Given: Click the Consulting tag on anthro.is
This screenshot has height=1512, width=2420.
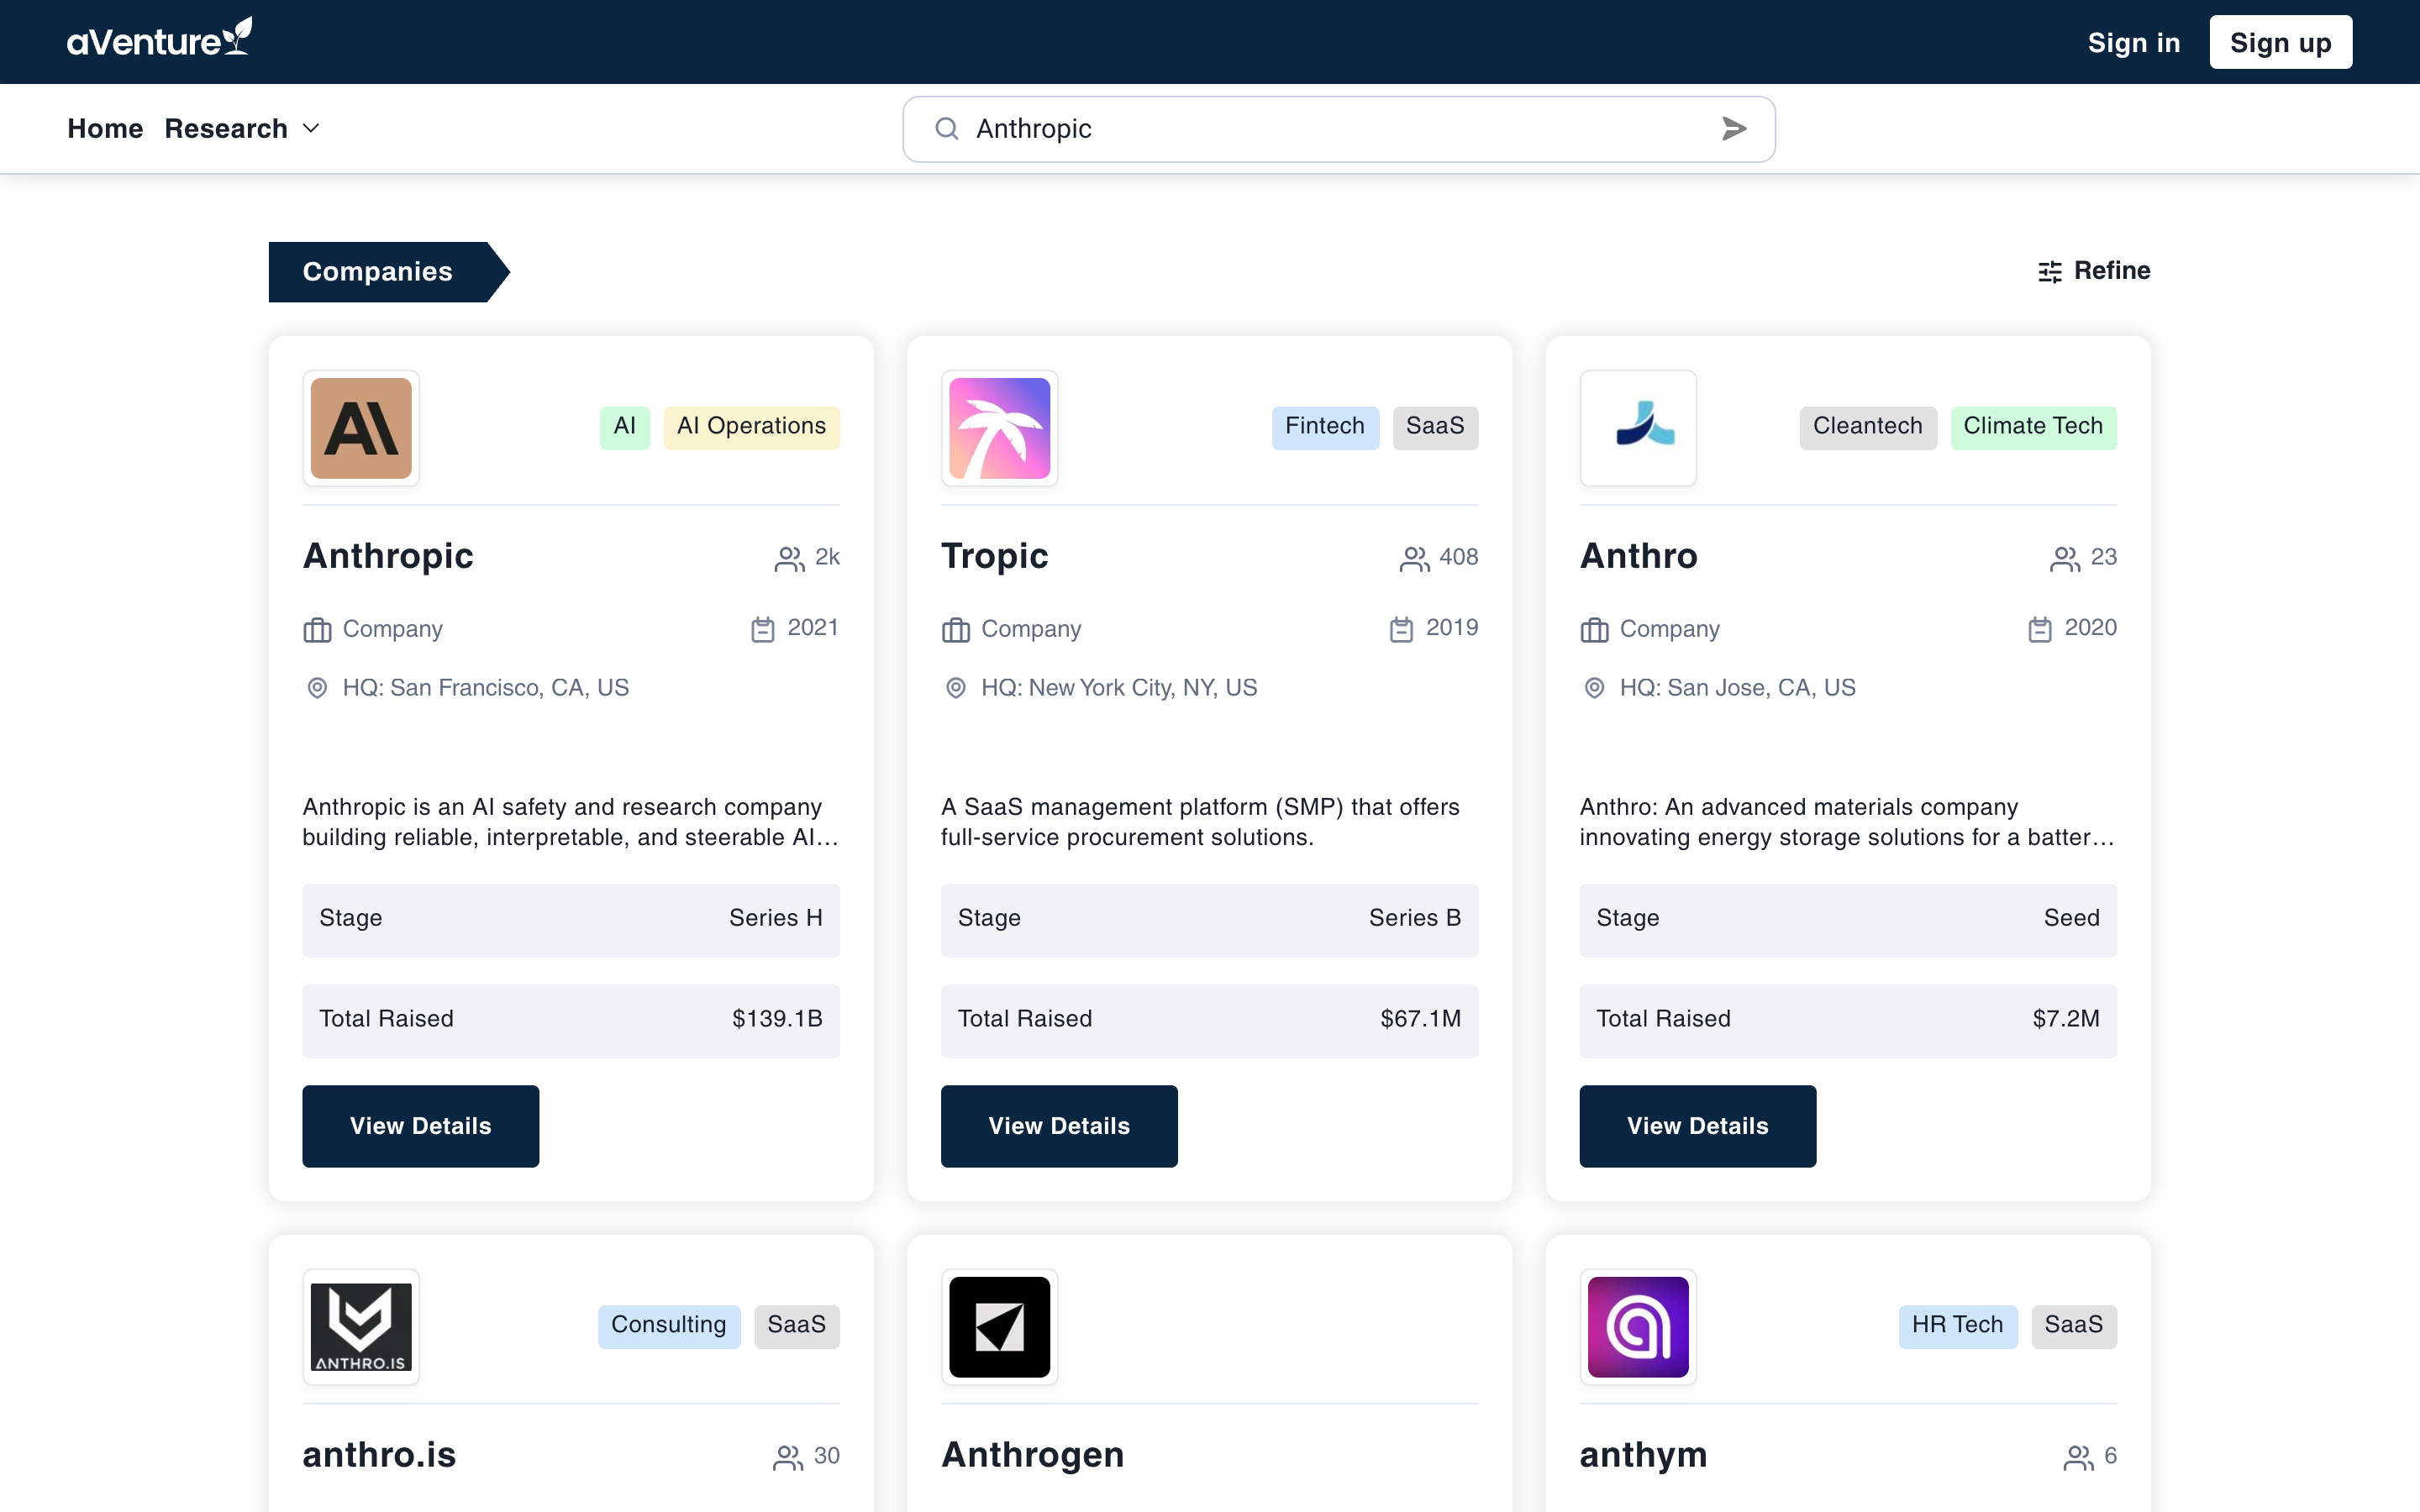Looking at the screenshot, I should coord(669,1326).
